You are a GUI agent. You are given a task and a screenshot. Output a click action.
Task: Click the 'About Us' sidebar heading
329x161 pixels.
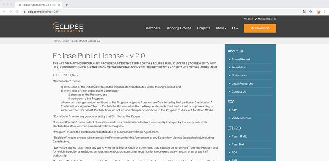pos(235,51)
